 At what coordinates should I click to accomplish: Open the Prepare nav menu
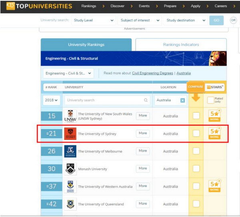pos(170,6)
